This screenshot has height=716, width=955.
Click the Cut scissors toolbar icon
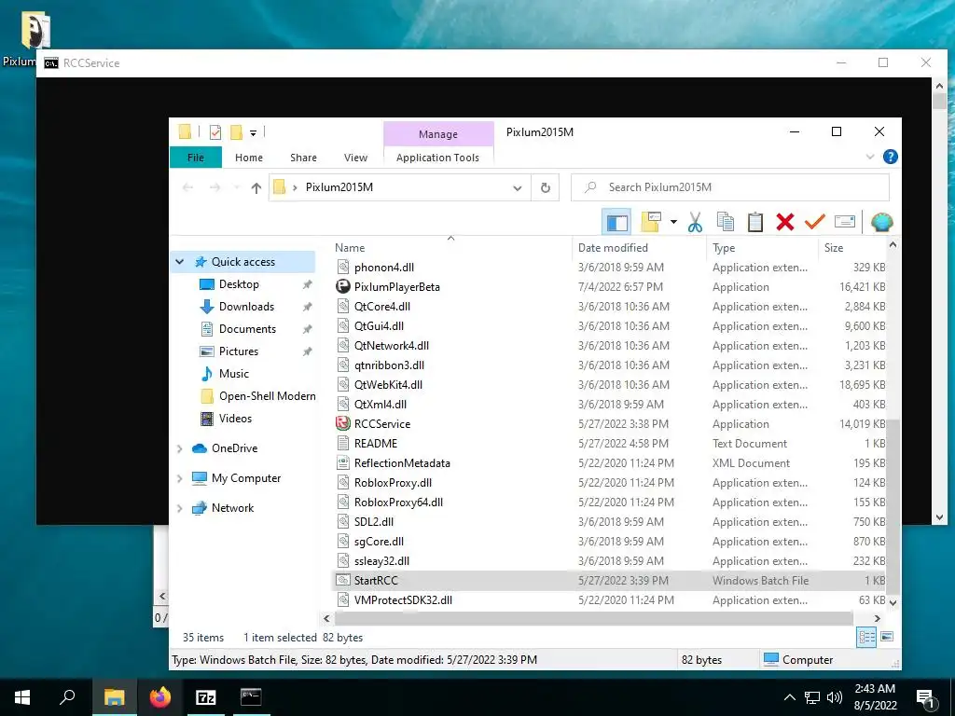pyautogui.click(x=695, y=222)
